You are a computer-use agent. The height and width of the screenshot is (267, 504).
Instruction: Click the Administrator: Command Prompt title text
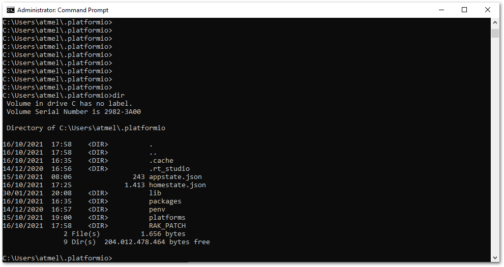tap(63, 10)
